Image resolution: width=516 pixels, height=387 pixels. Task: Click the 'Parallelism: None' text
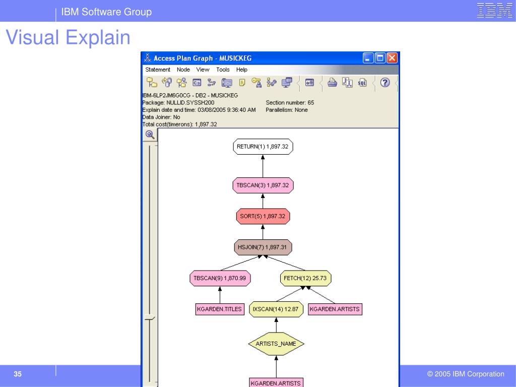tap(287, 110)
